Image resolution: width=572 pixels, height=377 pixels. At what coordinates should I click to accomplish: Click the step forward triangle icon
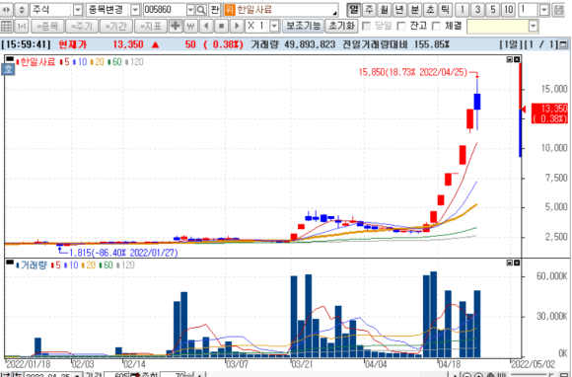click(237, 27)
